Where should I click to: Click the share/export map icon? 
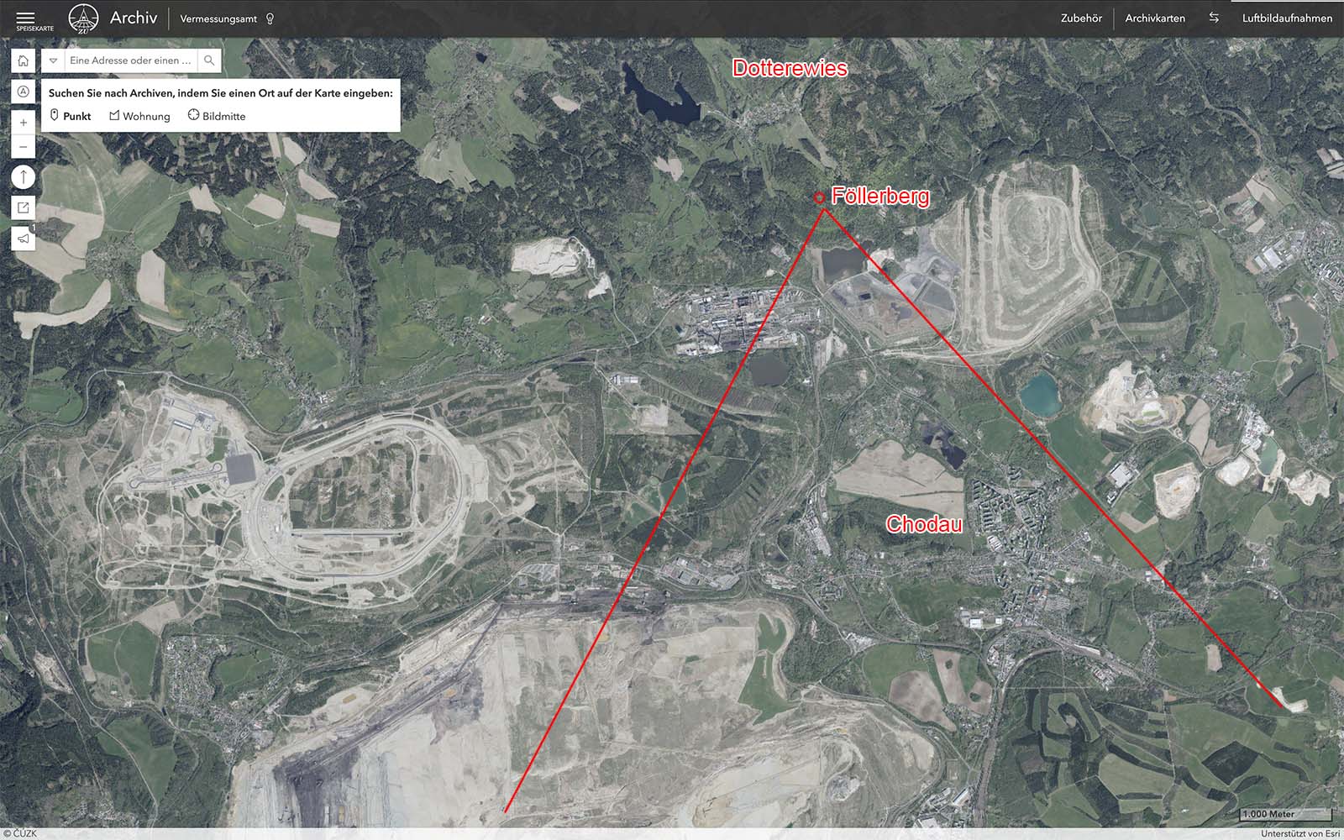click(x=24, y=207)
